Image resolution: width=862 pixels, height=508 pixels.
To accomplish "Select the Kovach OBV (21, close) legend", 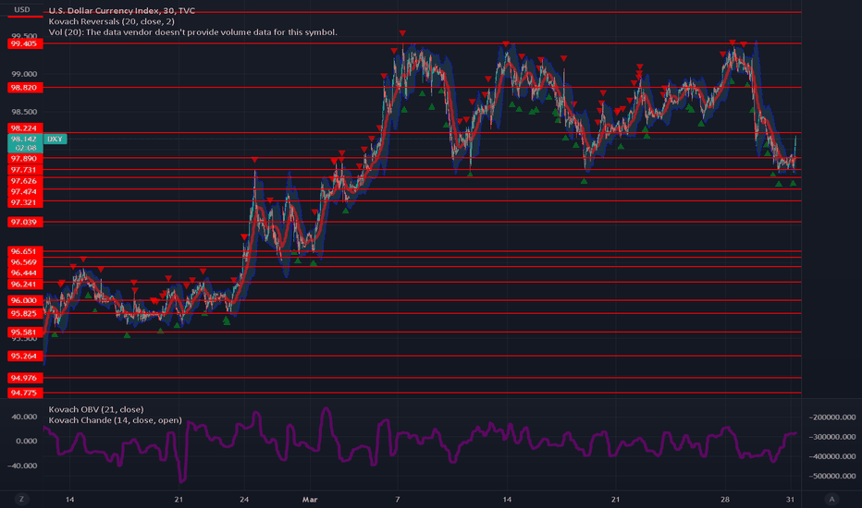I will (96, 409).
